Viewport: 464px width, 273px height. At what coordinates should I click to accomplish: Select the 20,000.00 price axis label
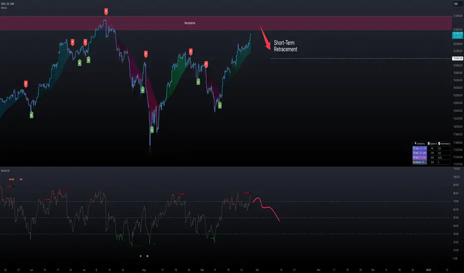[458, 51]
